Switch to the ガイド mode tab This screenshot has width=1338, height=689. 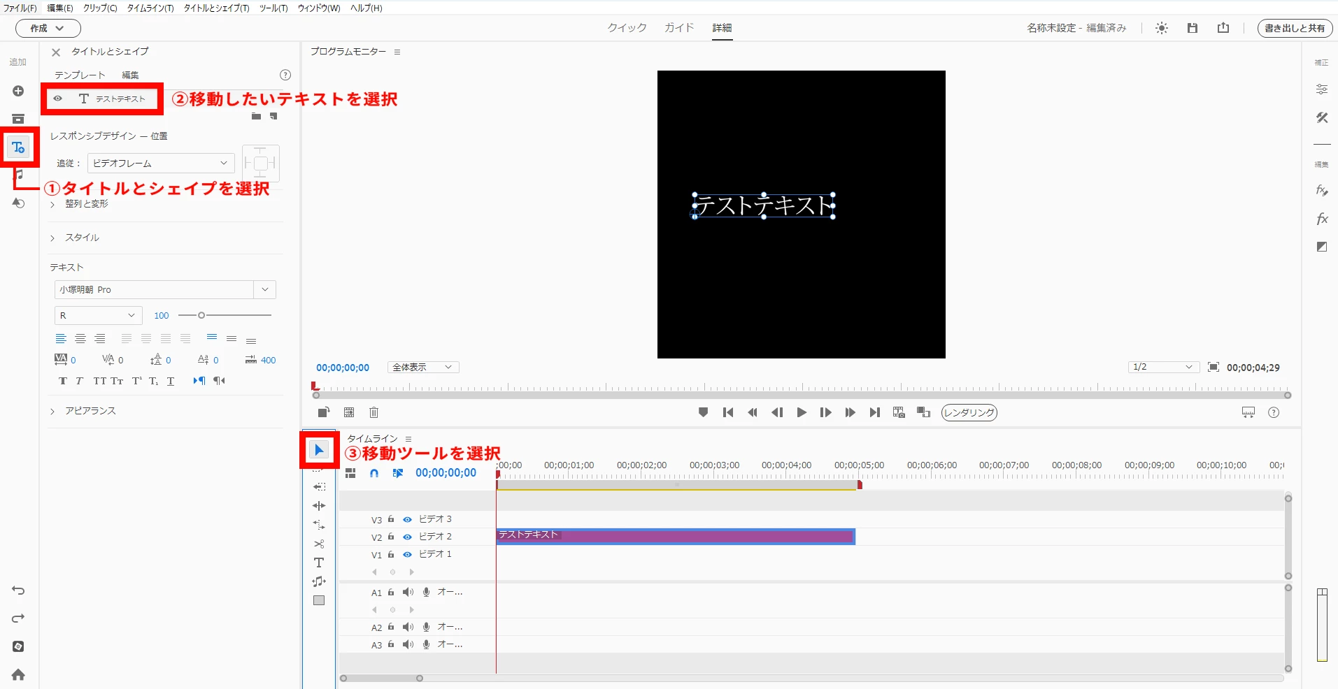coord(679,28)
